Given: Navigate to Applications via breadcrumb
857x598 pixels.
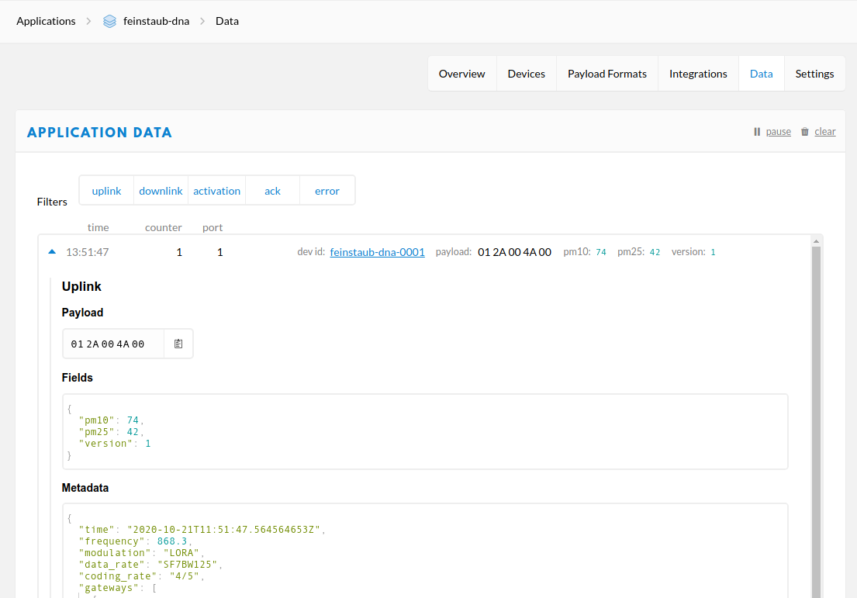Looking at the screenshot, I should click(x=46, y=21).
